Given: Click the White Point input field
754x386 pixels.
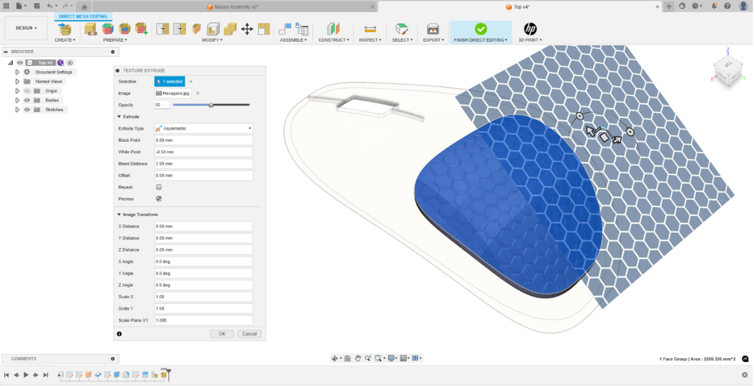Looking at the screenshot, I should [202, 151].
